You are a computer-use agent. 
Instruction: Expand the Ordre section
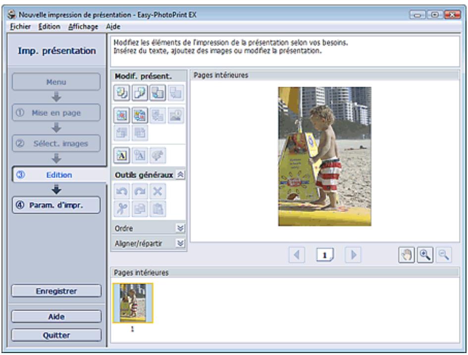[x=180, y=228]
